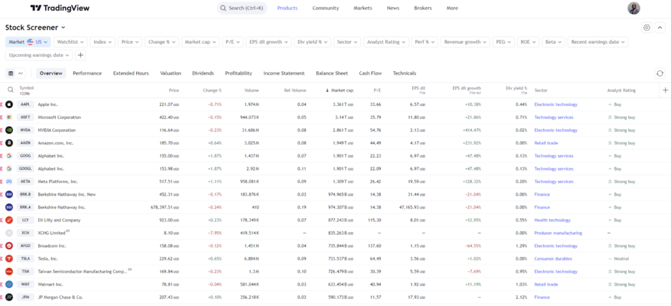
Task: Click the Taiwan Semiconductor logo icon
Action: pyautogui.click(x=9, y=271)
